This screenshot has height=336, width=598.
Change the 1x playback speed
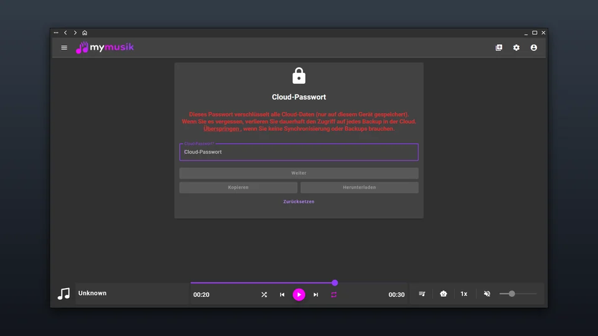tap(463, 294)
